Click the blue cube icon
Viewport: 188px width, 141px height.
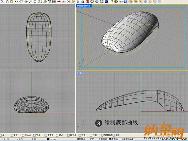coord(145,2)
